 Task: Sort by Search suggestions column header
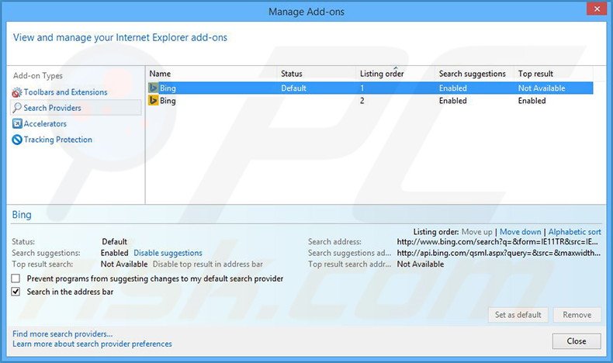[x=473, y=74]
